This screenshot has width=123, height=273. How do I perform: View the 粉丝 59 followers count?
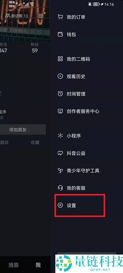(x=35, y=48)
